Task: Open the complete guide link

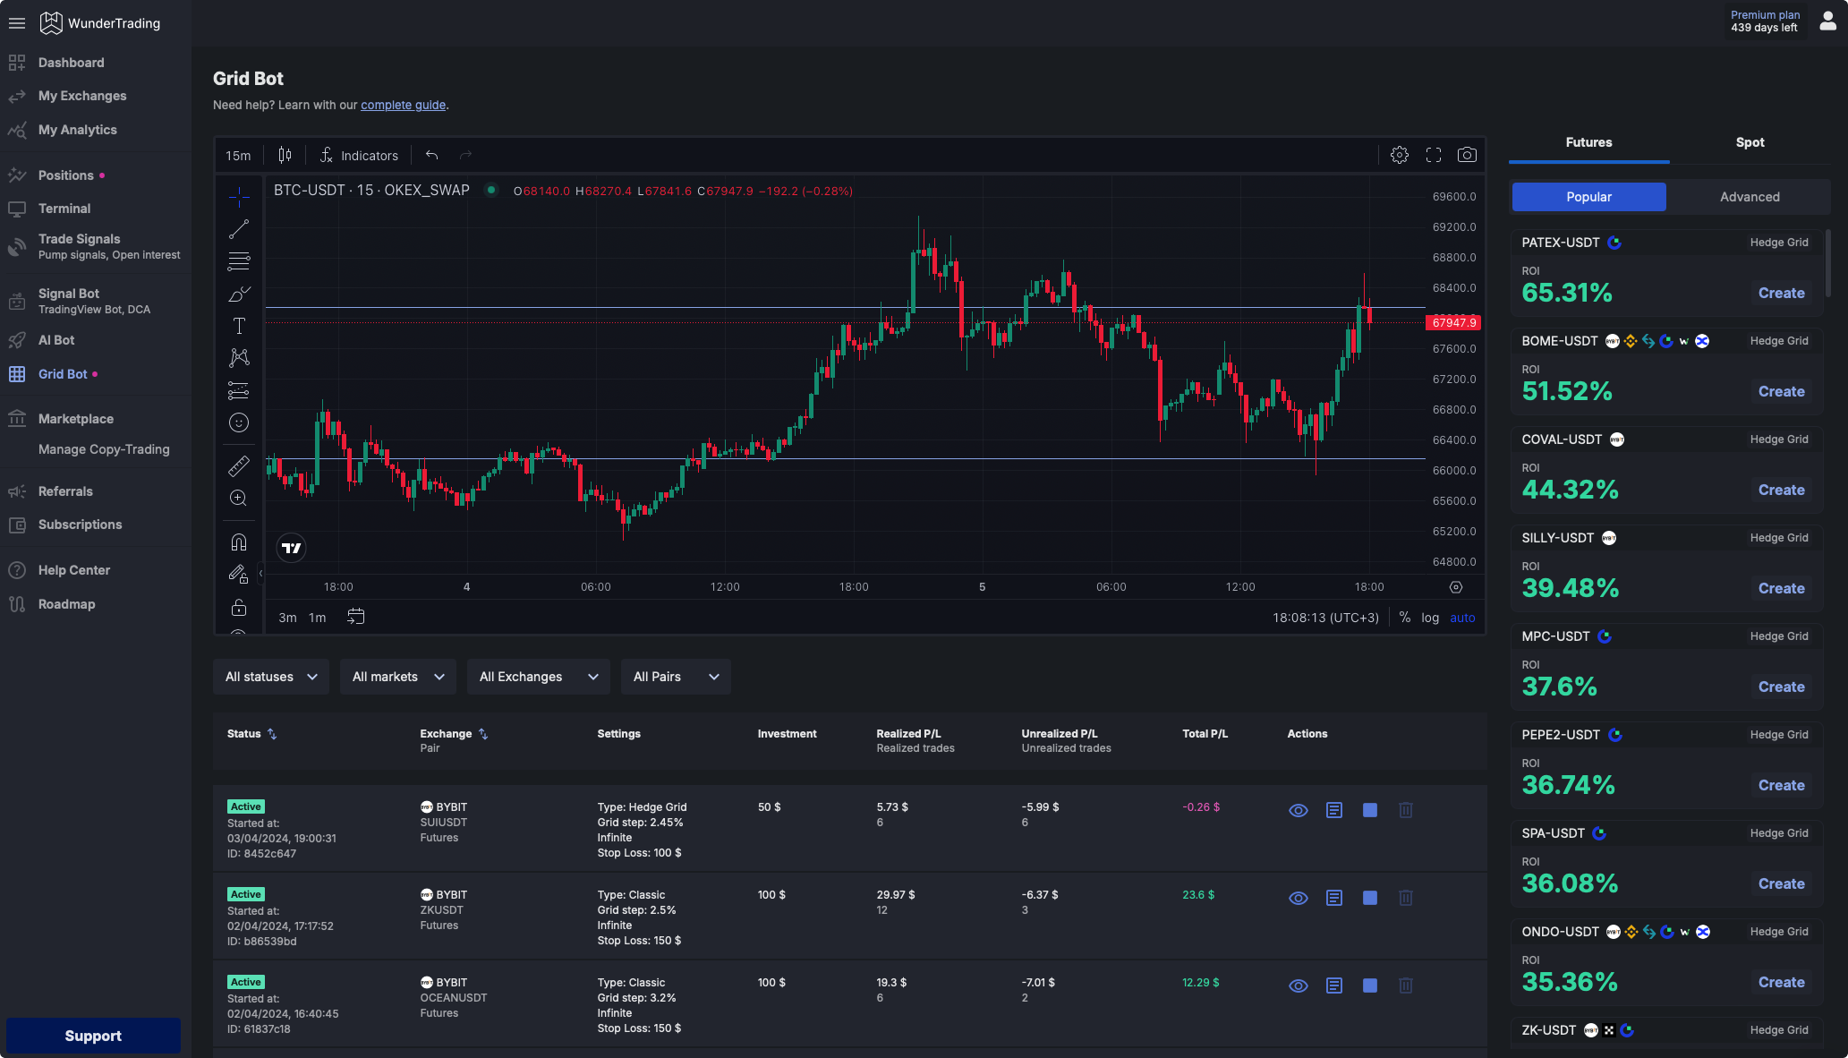Action: tap(403, 105)
